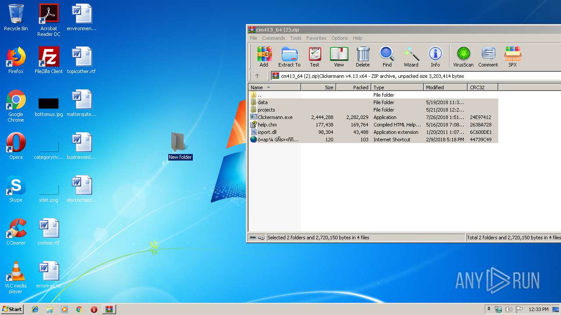Click the volume speaker tray icon

click(x=508, y=309)
